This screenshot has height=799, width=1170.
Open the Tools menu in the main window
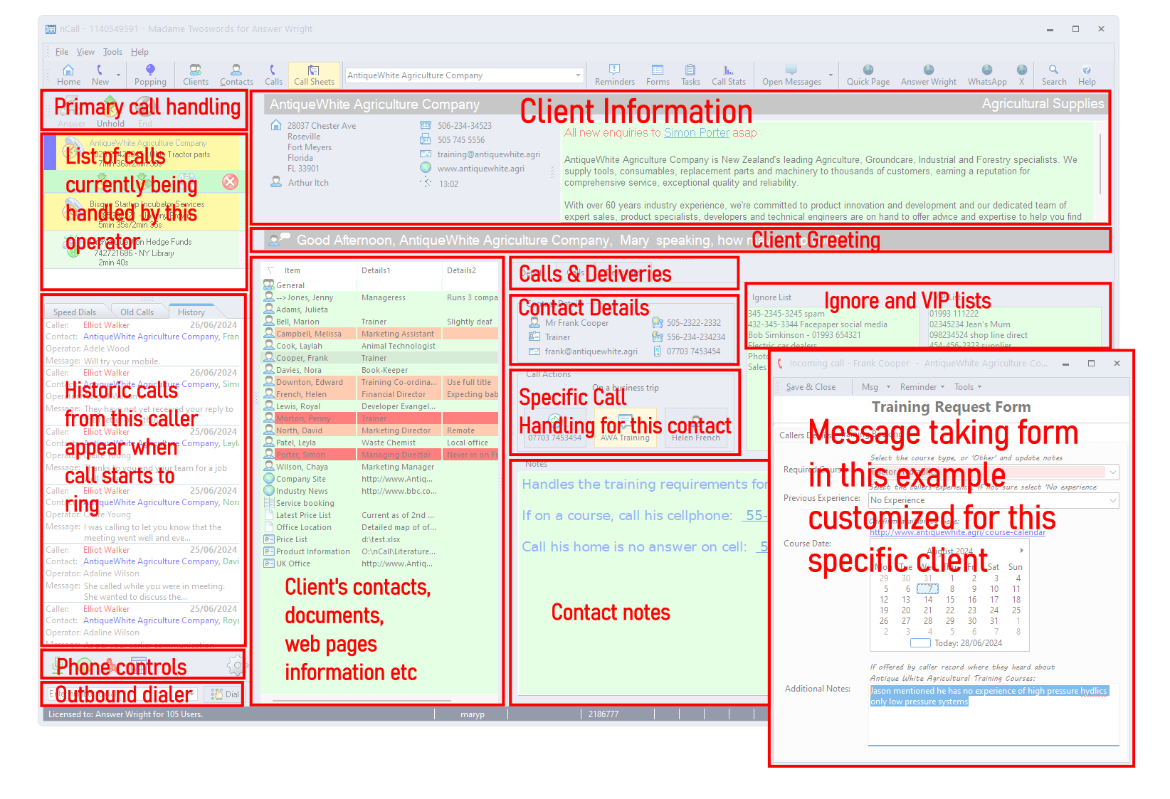pyautogui.click(x=112, y=52)
